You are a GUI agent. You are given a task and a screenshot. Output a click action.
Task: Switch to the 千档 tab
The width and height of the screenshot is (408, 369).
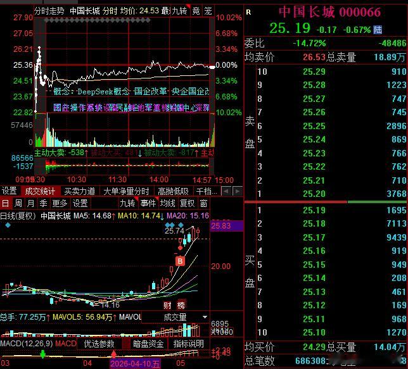(x=207, y=191)
